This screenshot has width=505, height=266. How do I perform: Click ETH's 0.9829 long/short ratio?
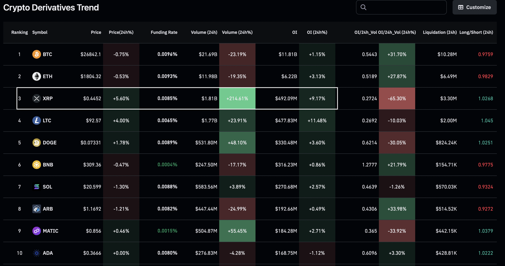tap(486, 76)
